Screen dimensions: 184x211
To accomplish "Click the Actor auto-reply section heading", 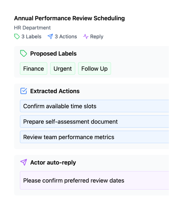I will coord(53,162).
